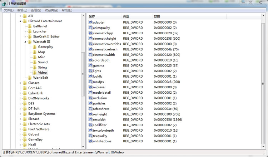This screenshot has width=268, height=157.
Task: Click the tree pane vertical scrollbar thumb
Action: [83, 74]
